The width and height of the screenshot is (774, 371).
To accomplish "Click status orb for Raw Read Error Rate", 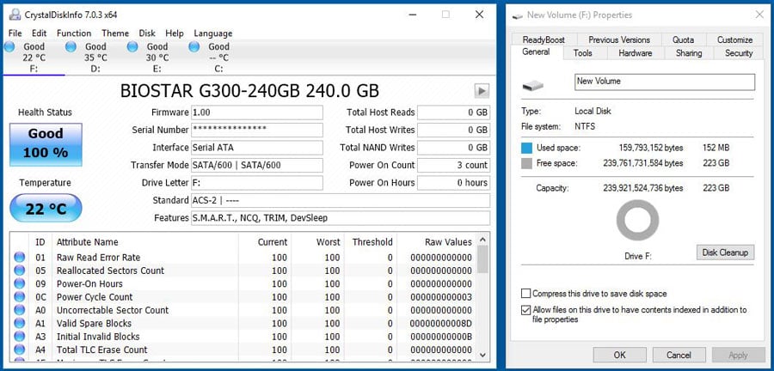I will point(19,257).
